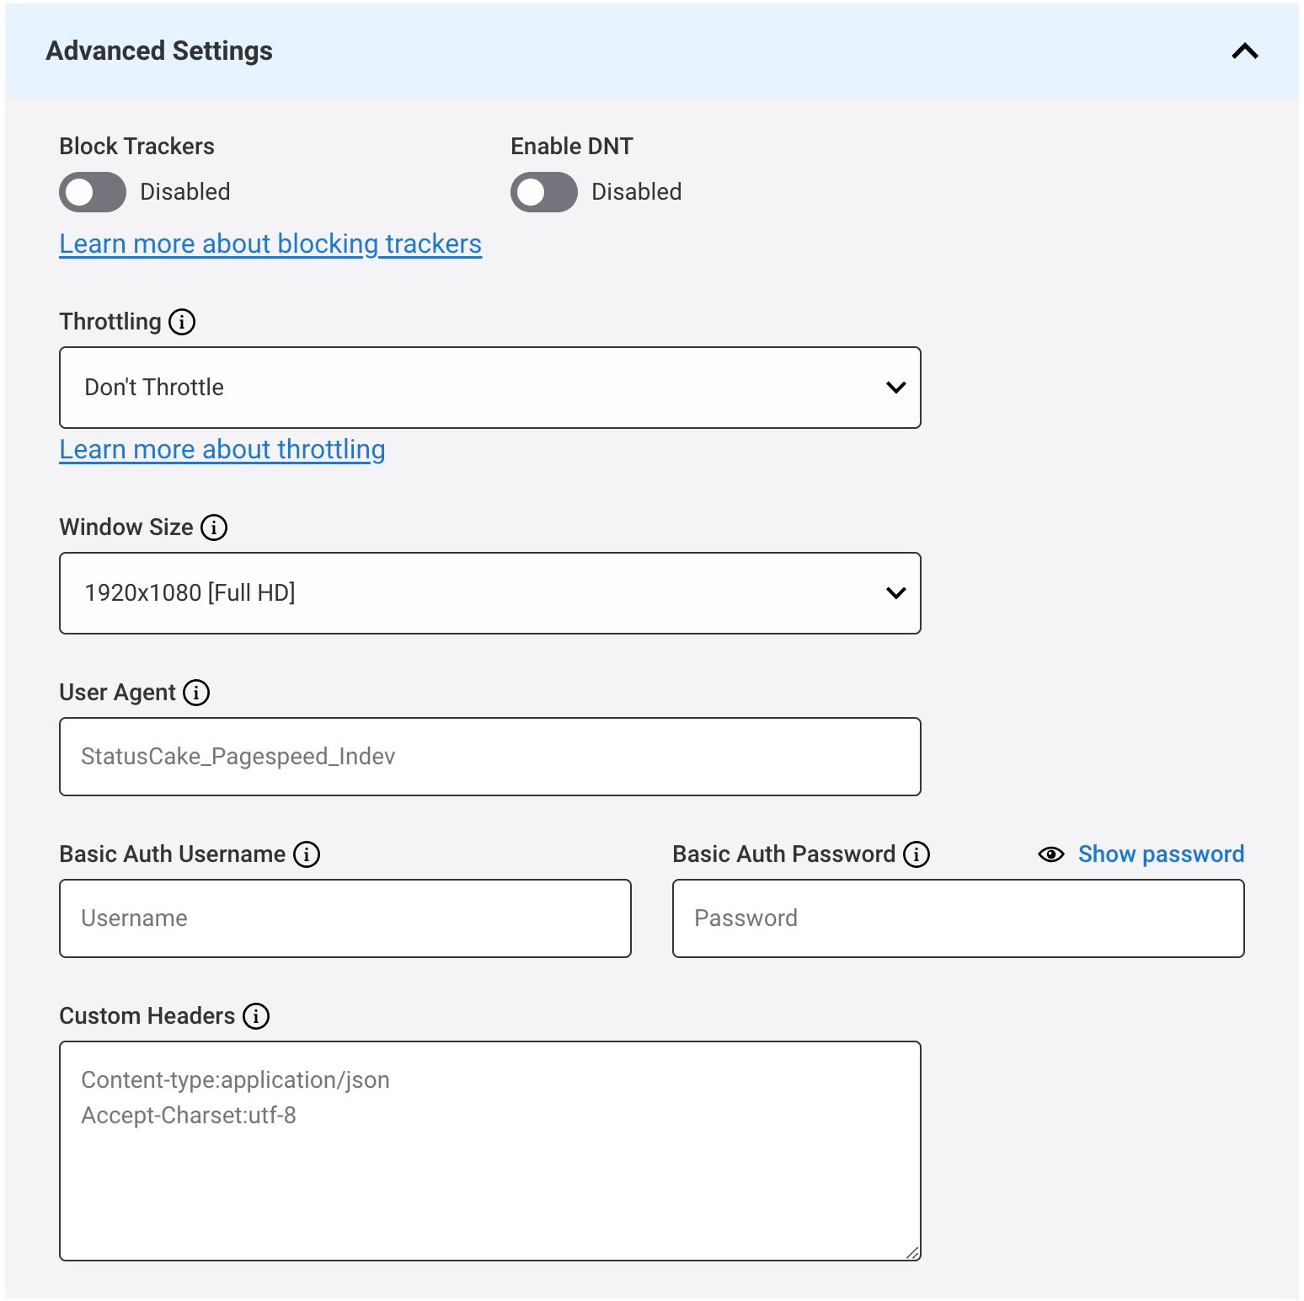Click the Window Size info icon
This screenshot has height=1301, width=1304.
point(214,527)
